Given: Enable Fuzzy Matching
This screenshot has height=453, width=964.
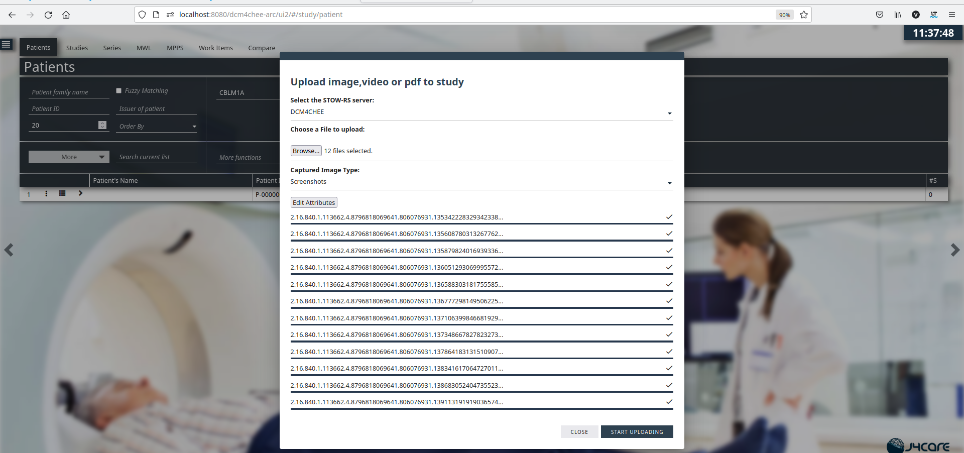Looking at the screenshot, I should (119, 90).
